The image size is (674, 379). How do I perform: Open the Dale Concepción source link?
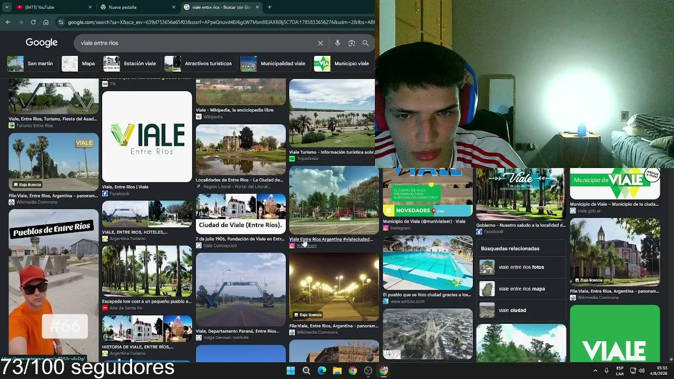(x=220, y=246)
